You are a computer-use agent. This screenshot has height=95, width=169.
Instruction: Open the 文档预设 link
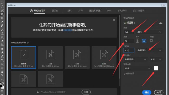(68, 30)
